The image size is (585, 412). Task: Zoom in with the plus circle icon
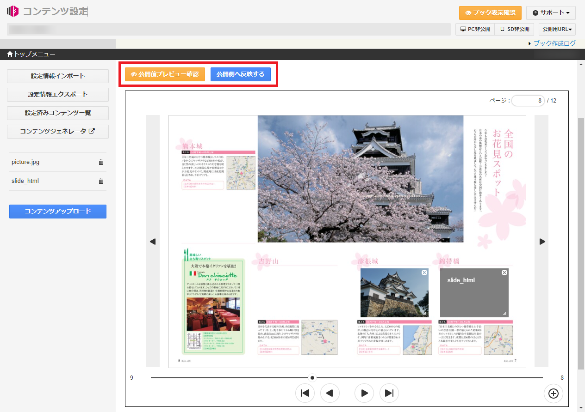[x=554, y=393]
